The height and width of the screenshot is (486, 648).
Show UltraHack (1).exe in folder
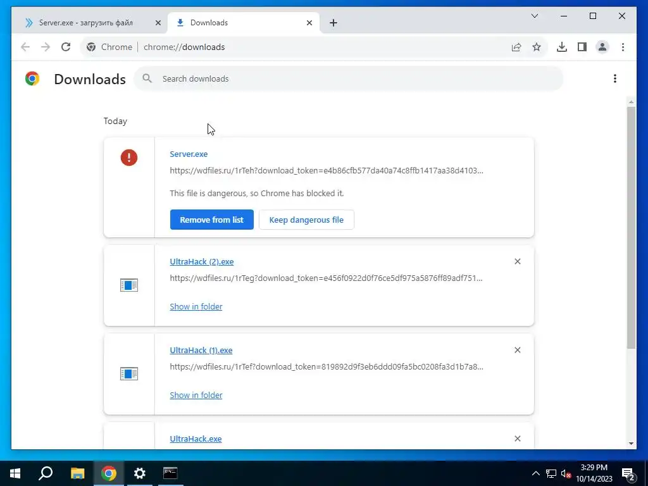(196, 395)
